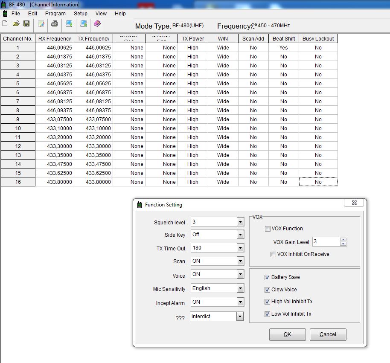Click the edit notepad-with-pencil toolbar icon
390x363 pixels.
pyautogui.click(x=41, y=24)
